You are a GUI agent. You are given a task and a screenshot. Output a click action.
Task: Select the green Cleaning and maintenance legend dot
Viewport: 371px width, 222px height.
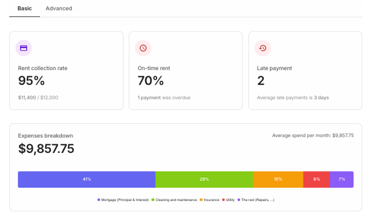point(153,200)
